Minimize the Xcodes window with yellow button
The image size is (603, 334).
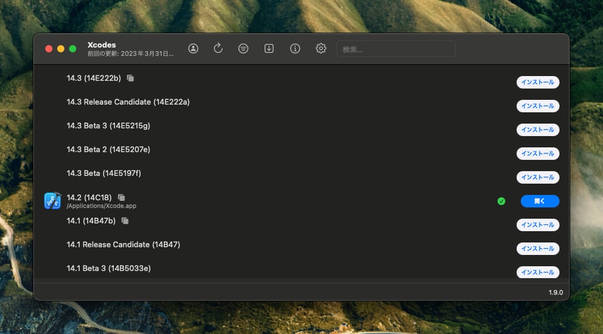(61, 49)
